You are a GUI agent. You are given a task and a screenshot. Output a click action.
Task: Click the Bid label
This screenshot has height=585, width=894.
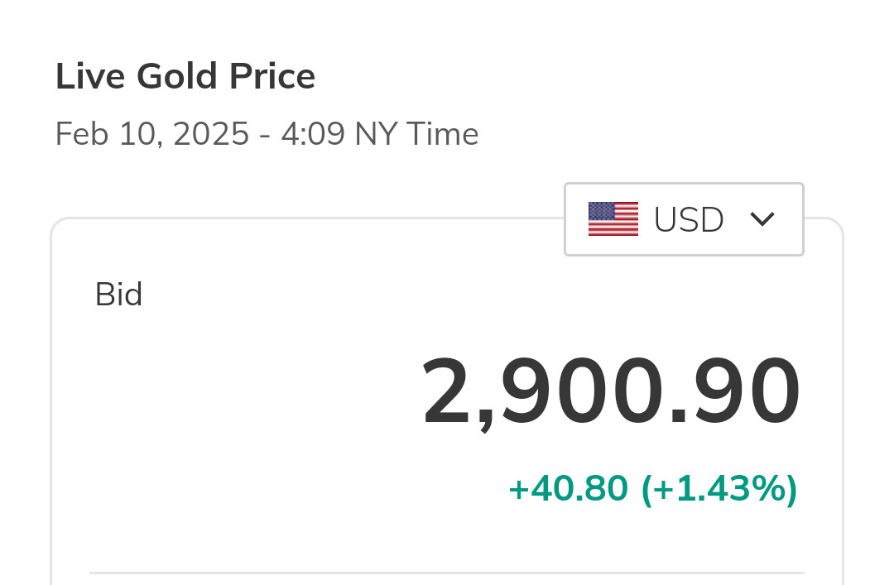[x=119, y=295]
